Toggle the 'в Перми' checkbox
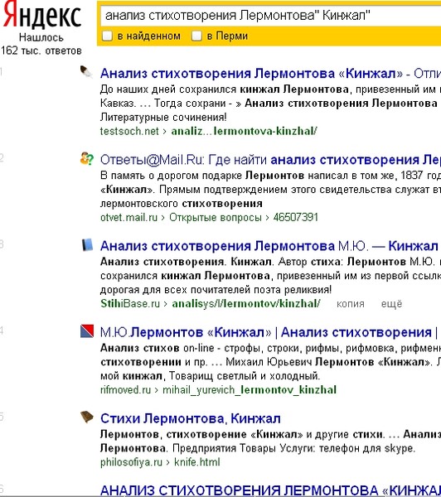Image resolution: width=441 pixels, height=497 pixels. point(196,36)
